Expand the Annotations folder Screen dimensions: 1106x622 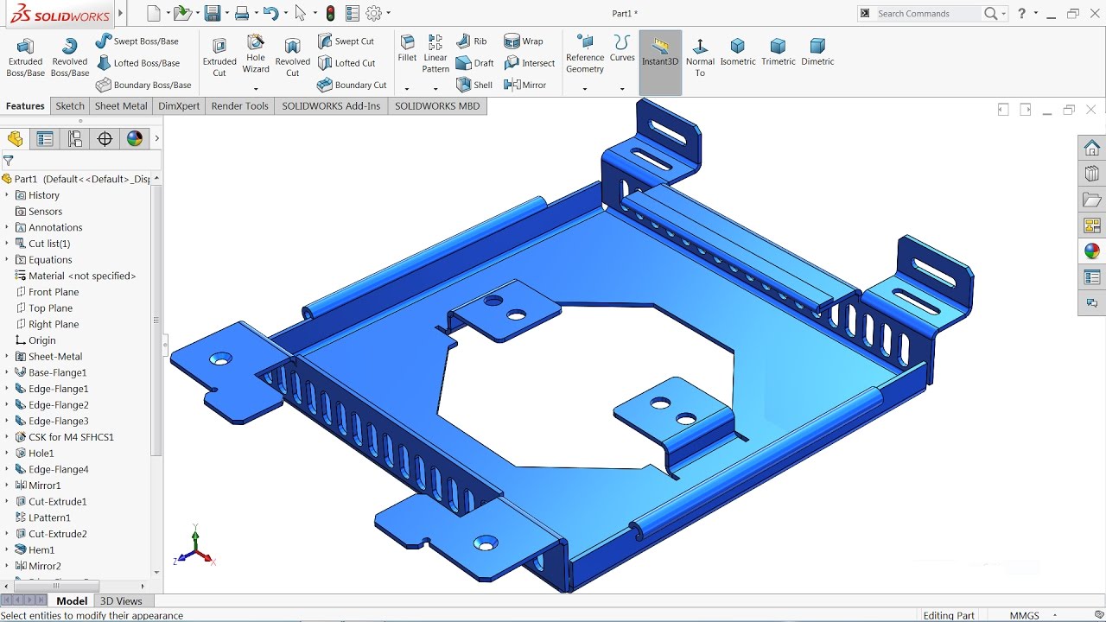click(9, 227)
